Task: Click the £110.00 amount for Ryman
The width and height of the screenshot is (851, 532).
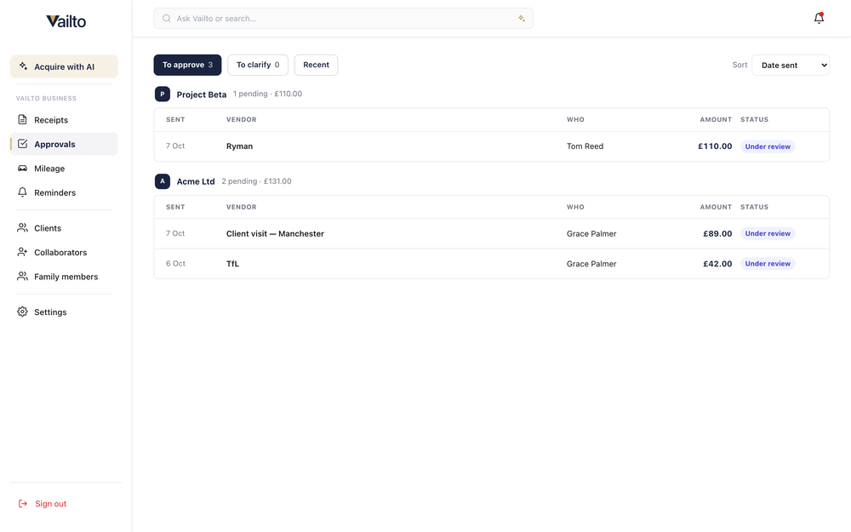Action: [x=715, y=146]
